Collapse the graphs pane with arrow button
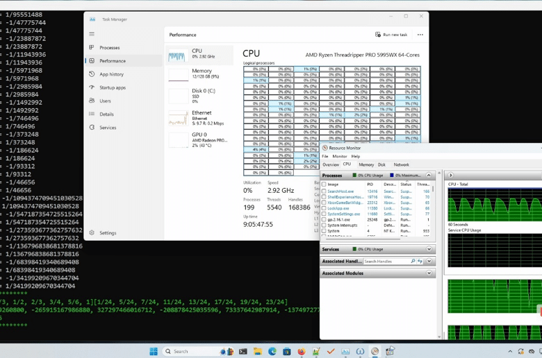 tap(450, 175)
